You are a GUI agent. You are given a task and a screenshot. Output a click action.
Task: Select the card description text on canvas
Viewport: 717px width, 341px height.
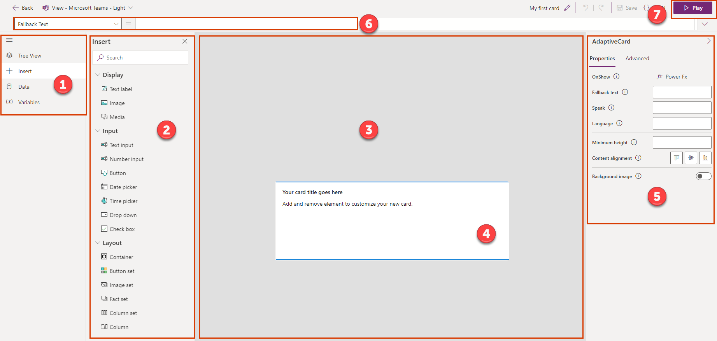click(x=347, y=204)
